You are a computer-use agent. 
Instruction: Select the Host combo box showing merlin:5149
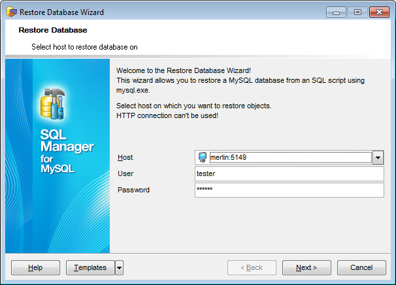289,157
